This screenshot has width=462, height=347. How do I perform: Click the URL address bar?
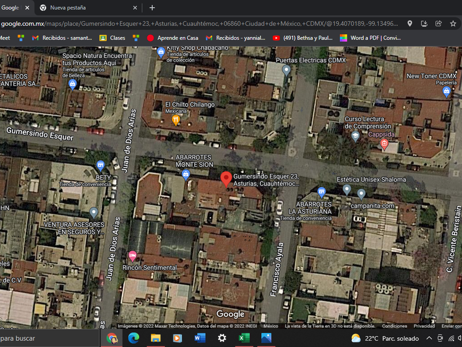click(x=200, y=24)
